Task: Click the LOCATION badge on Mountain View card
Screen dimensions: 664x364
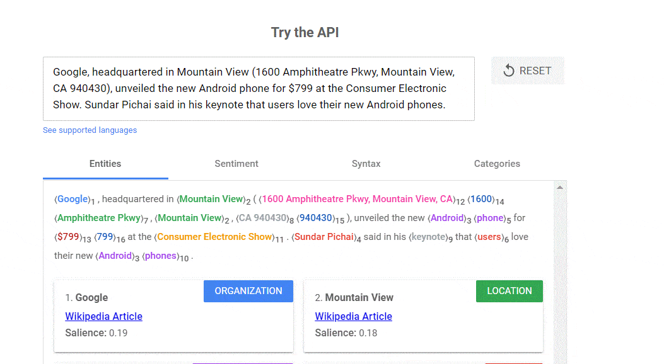Action: [x=509, y=291]
